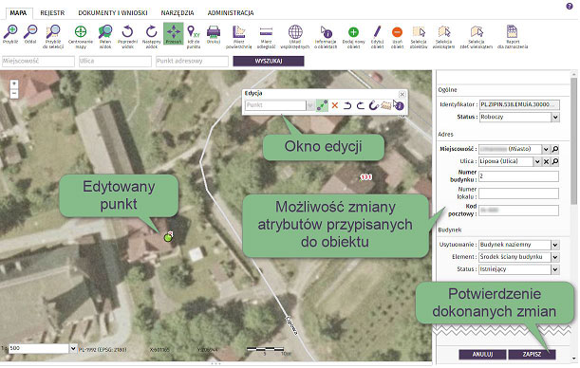Open the map scale dropdown 500

[x=73, y=348]
